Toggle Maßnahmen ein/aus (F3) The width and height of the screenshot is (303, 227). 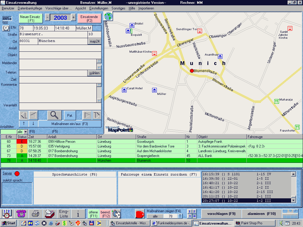[70, 124]
